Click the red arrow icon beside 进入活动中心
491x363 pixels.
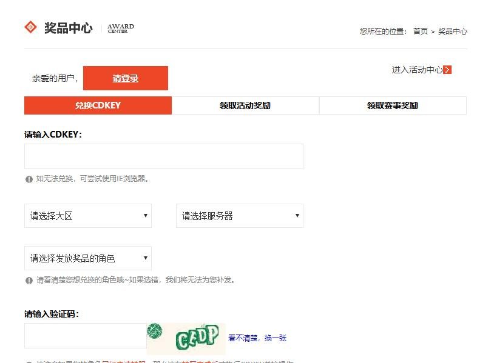[x=447, y=70]
